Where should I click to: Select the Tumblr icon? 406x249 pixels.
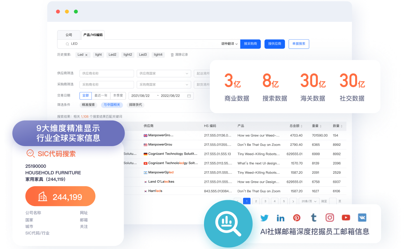314,218
